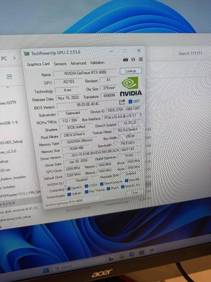The width and height of the screenshot is (211, 282).
Task: Toggle the Vulkan checkbox
Action: click(x=69, y=194)
